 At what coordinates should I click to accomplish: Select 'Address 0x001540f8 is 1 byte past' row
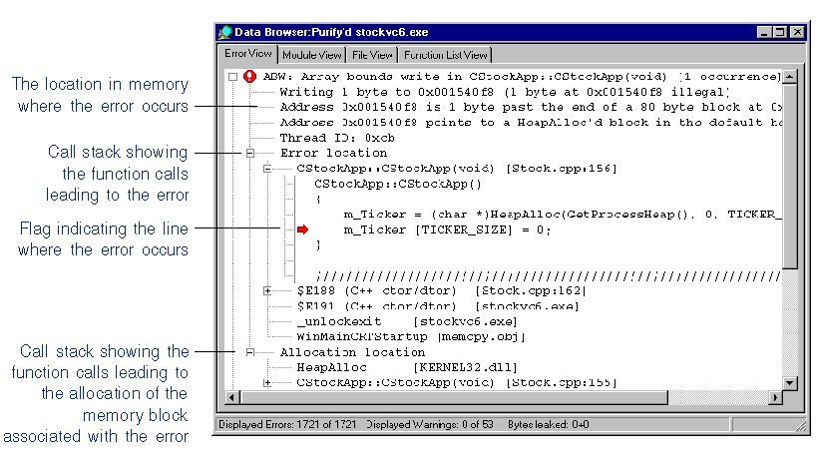click(531, 107)
